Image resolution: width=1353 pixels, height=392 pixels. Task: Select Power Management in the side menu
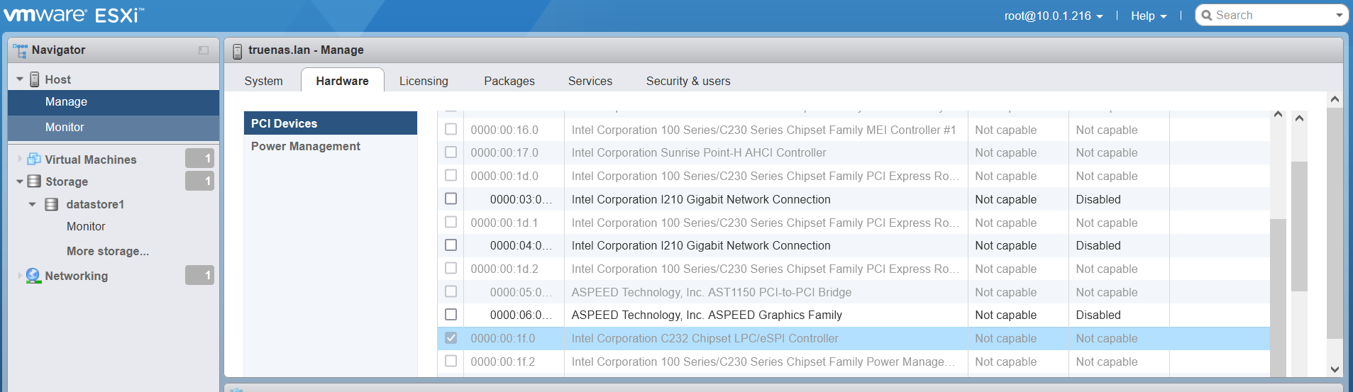331,146
